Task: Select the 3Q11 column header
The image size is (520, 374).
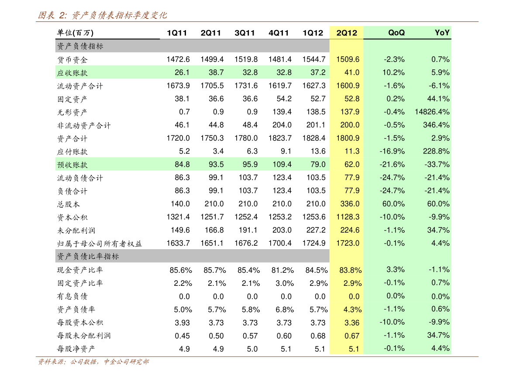Action: pyautogui.click(x=245, y=33)
